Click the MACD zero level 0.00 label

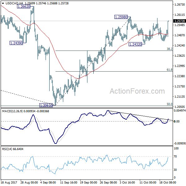pyautogui.click(x=176, y=121)
